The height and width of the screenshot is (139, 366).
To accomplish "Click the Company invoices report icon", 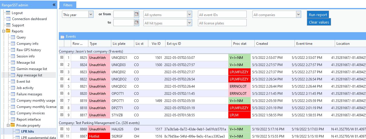I will tap(13, 113).
